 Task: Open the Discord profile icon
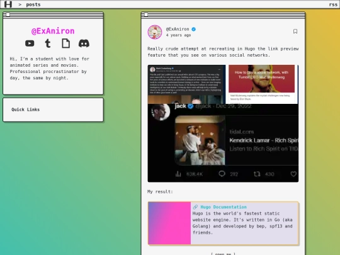[x=84, y=43]
